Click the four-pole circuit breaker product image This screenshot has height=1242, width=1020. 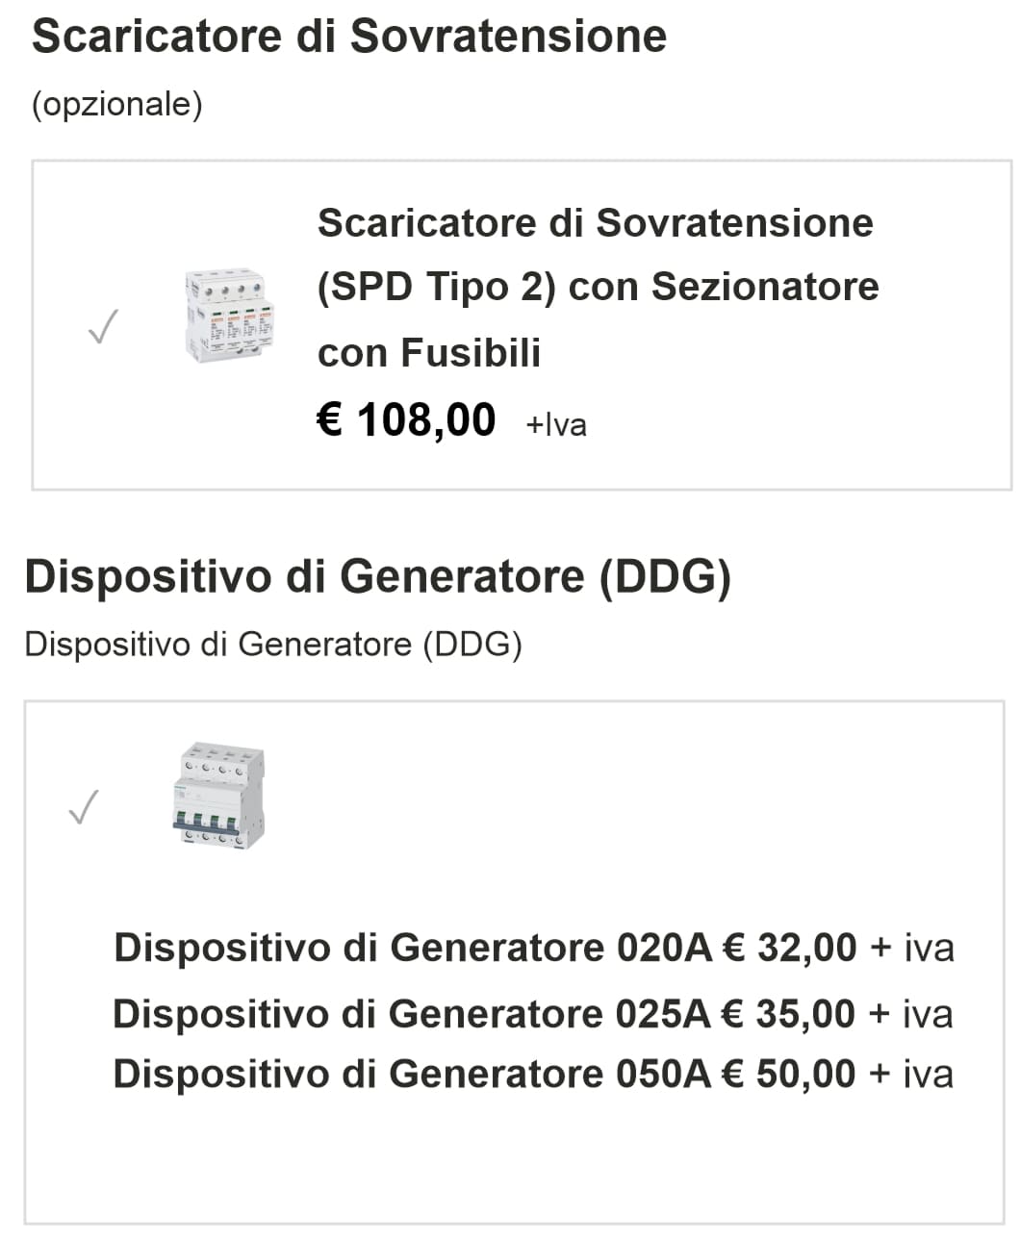[217, 795]
